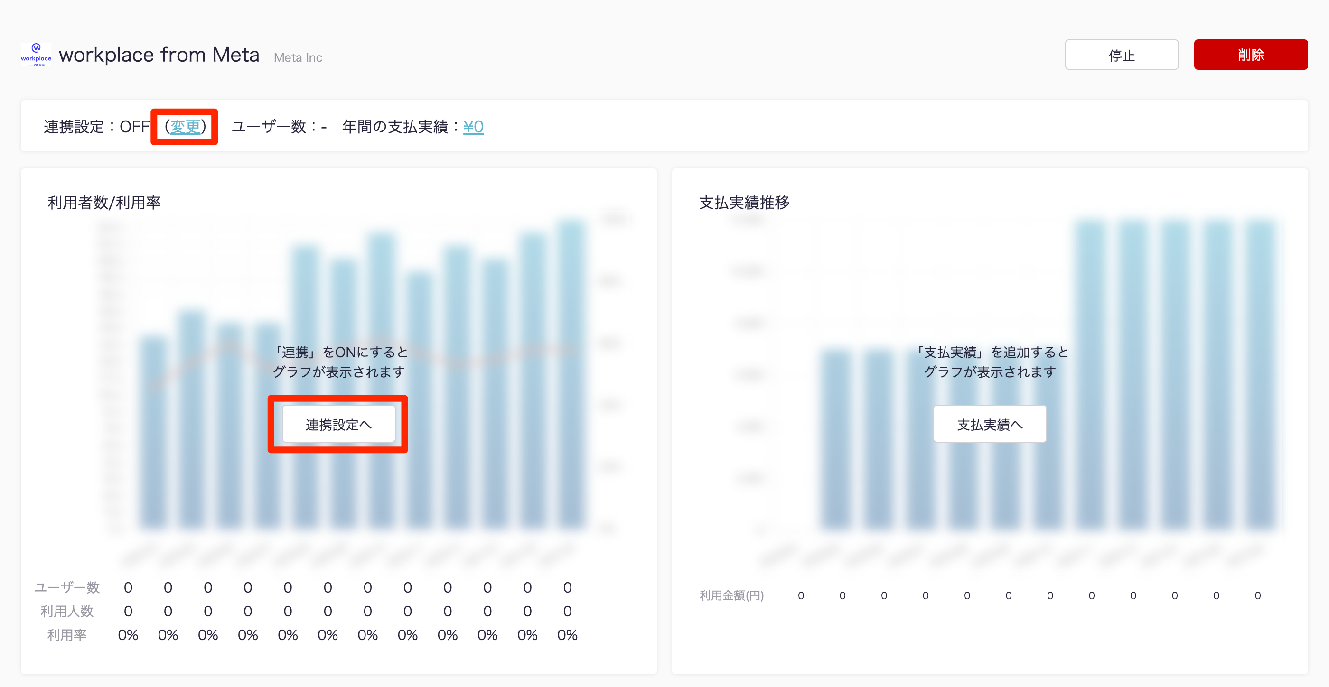This screenshot has width=1329, height=687.
Task: Click the 利用者数/利用率 panel heading
Action: [104, 203]
